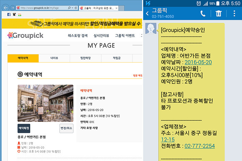This screenshot has height=161, width=242.
Task: Tap the back chevron in message app
Action: pos(147,14)
